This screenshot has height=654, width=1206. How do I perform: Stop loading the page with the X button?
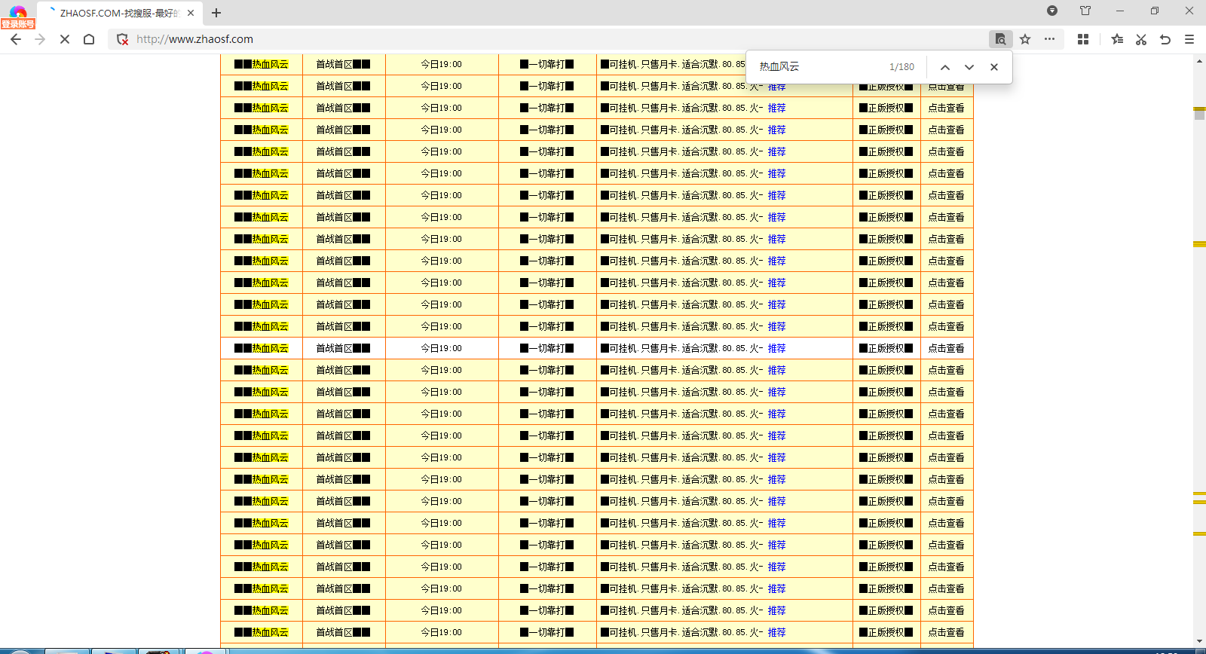65,39
